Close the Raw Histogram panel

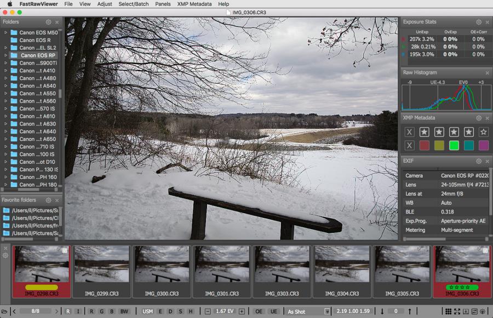487,72
